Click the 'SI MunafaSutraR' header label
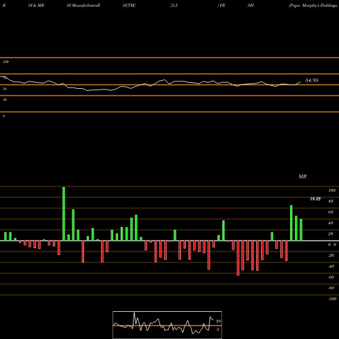This screenshot has height=339, width=339. (83, 5)
